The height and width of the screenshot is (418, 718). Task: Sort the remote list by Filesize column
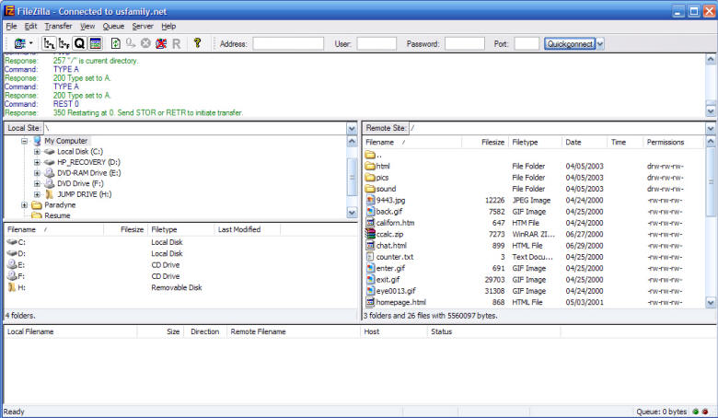click(484, 143)
